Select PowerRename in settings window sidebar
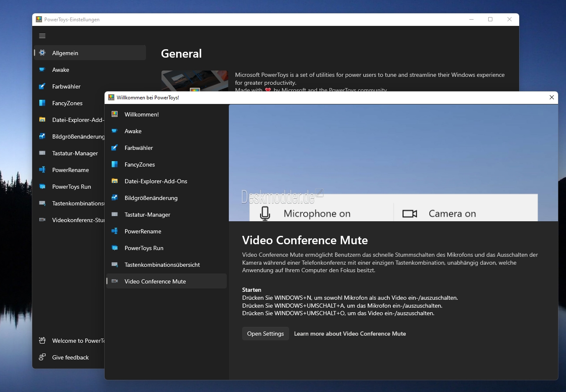The width and height of the screenshot is (566, 392). click(x=69, y=170)
